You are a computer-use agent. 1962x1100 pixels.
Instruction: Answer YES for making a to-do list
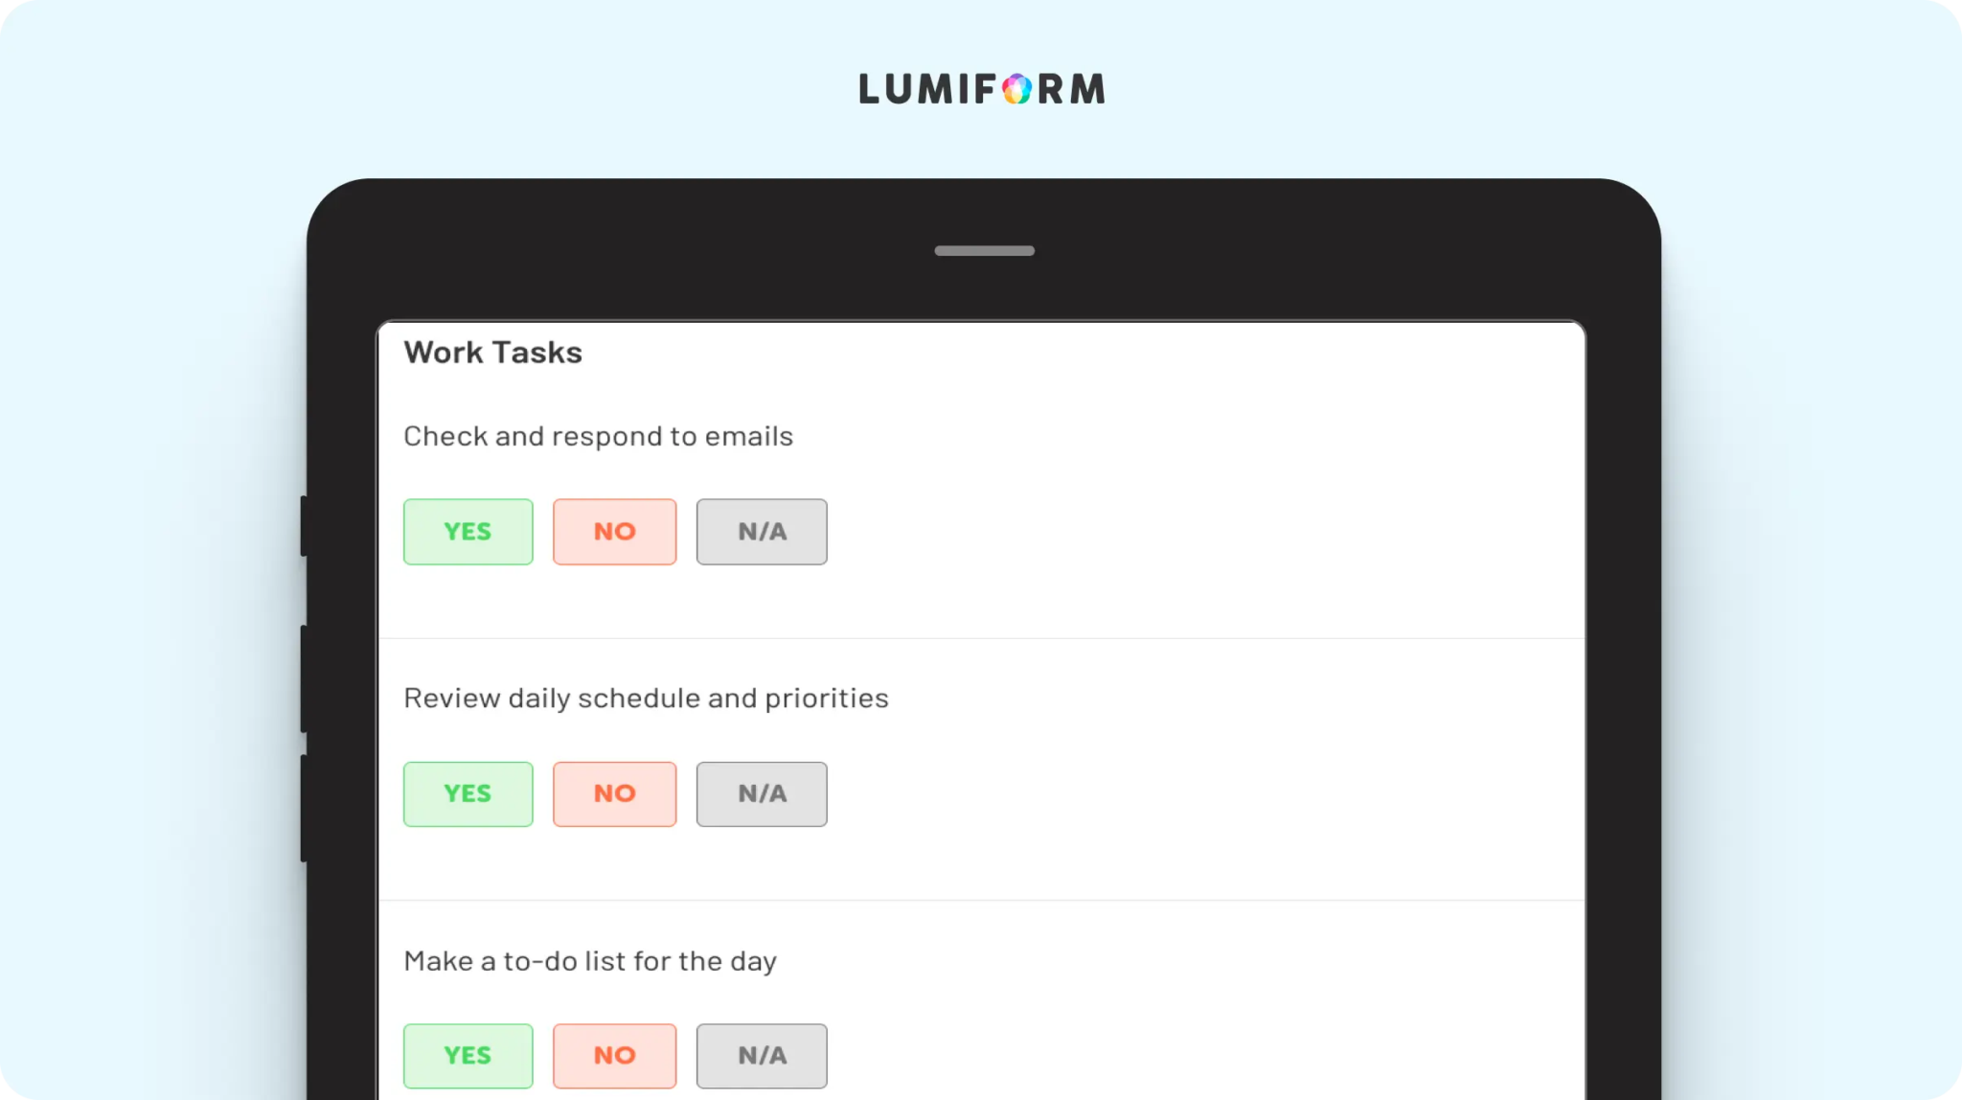coord(468,1056)
